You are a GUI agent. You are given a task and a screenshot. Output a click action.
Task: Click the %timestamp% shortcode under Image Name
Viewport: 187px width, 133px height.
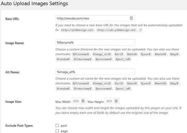(x=82, y=59)
